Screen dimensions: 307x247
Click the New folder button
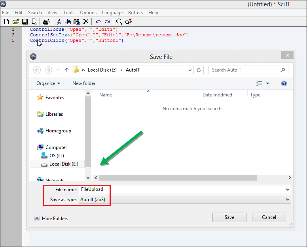(84, 83)
